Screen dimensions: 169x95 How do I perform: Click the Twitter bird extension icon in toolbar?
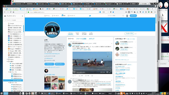point(143,12)
